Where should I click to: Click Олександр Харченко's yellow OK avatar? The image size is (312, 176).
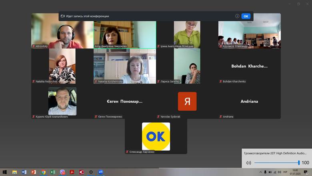point(156,136)
